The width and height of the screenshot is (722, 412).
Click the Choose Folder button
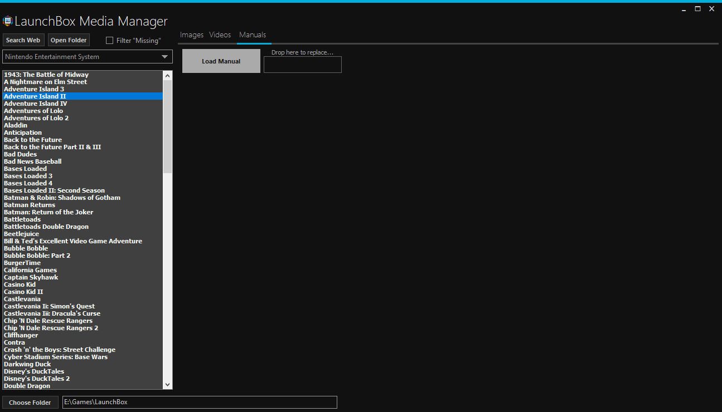click(30, 403)
